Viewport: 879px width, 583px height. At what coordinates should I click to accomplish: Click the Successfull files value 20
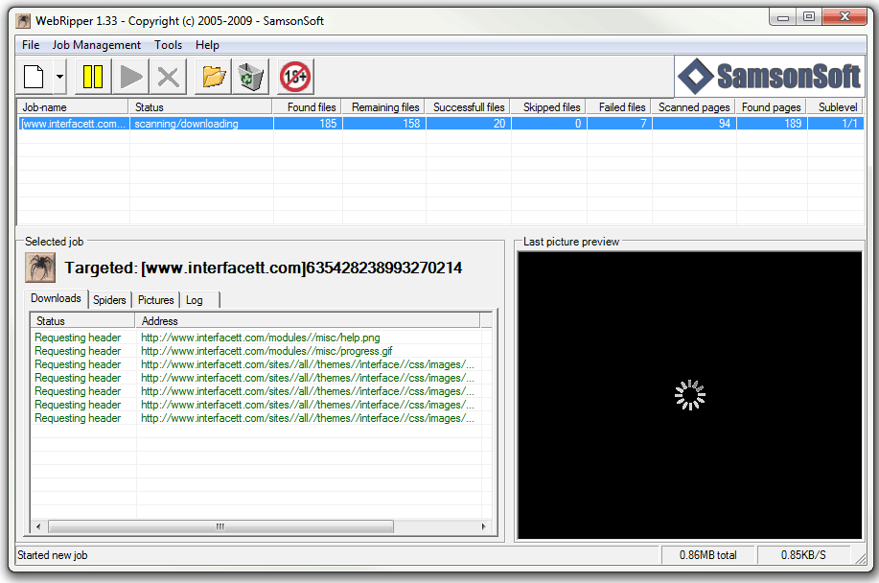click(468, 124)
